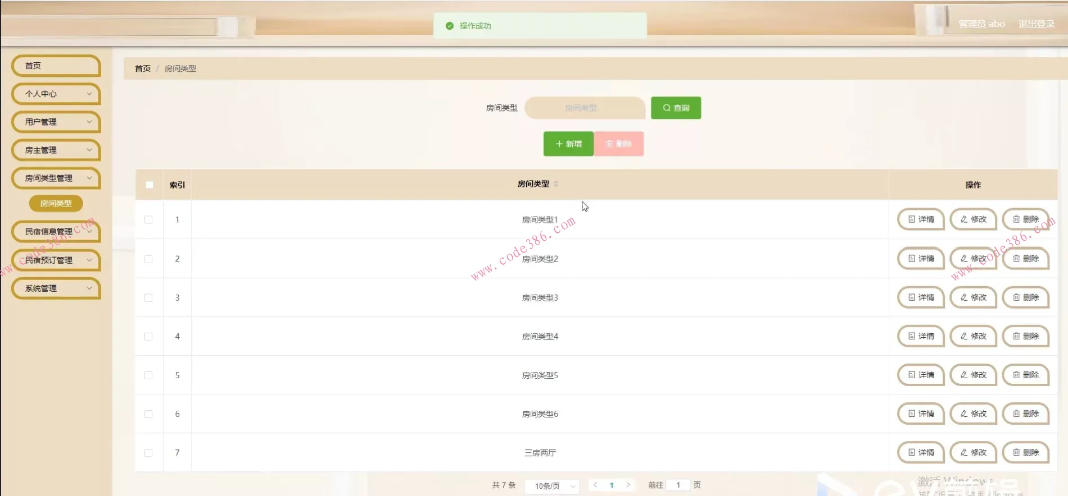The height and width of the screenshot is (496, 1068).
Task: Add a new room type with 新增
Action: click(x=568, y=144)
